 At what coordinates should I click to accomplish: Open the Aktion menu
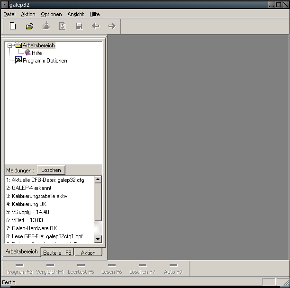click(28, 14)
